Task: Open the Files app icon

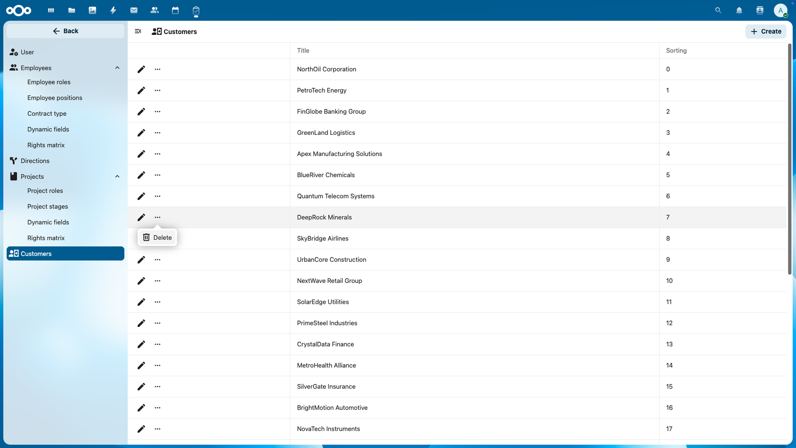Action: pyautogui.click(x=72, y=10)
